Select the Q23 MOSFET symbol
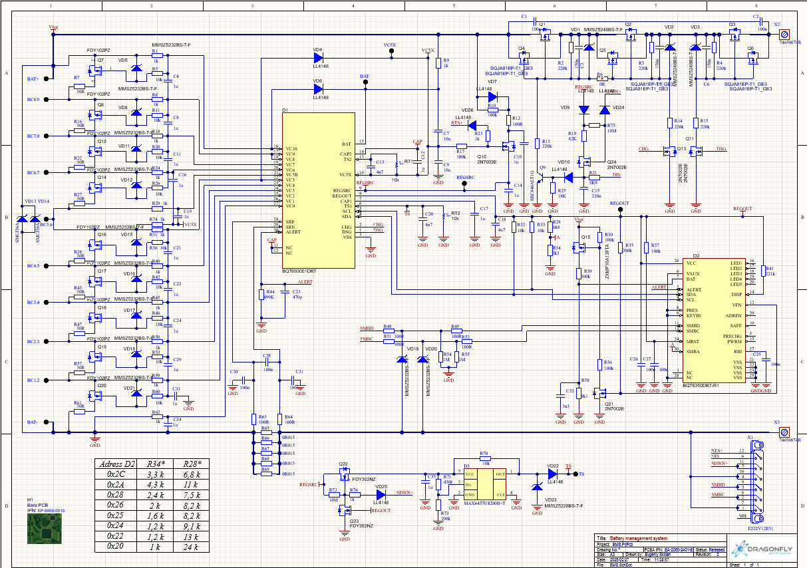 pos(345,511)
